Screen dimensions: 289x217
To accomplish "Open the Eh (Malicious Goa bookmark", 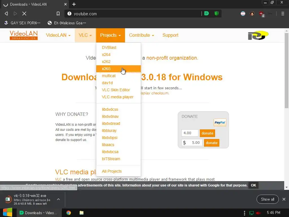I will click(x=67, y=23).
